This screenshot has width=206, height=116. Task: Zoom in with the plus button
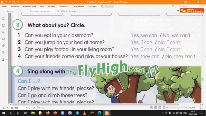click(x=186, y=108)
